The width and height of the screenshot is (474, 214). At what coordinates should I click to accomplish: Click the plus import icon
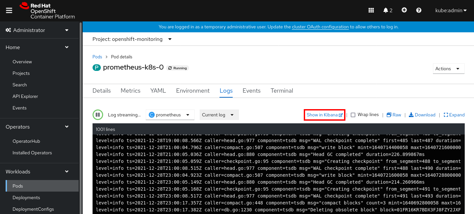point(404,10)
